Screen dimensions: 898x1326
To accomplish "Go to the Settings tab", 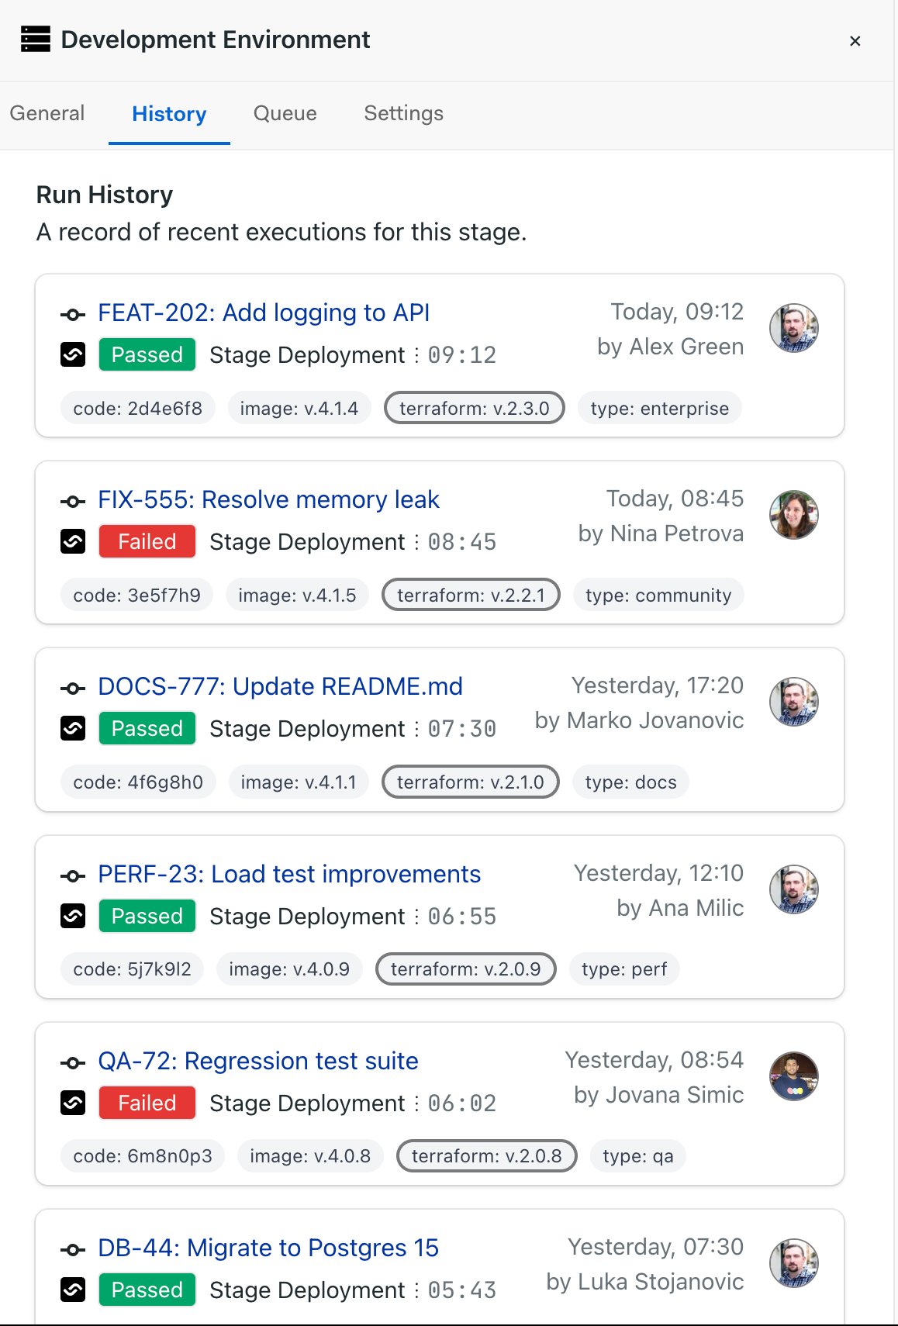I will pyautogui.click(x=403, y=113).
